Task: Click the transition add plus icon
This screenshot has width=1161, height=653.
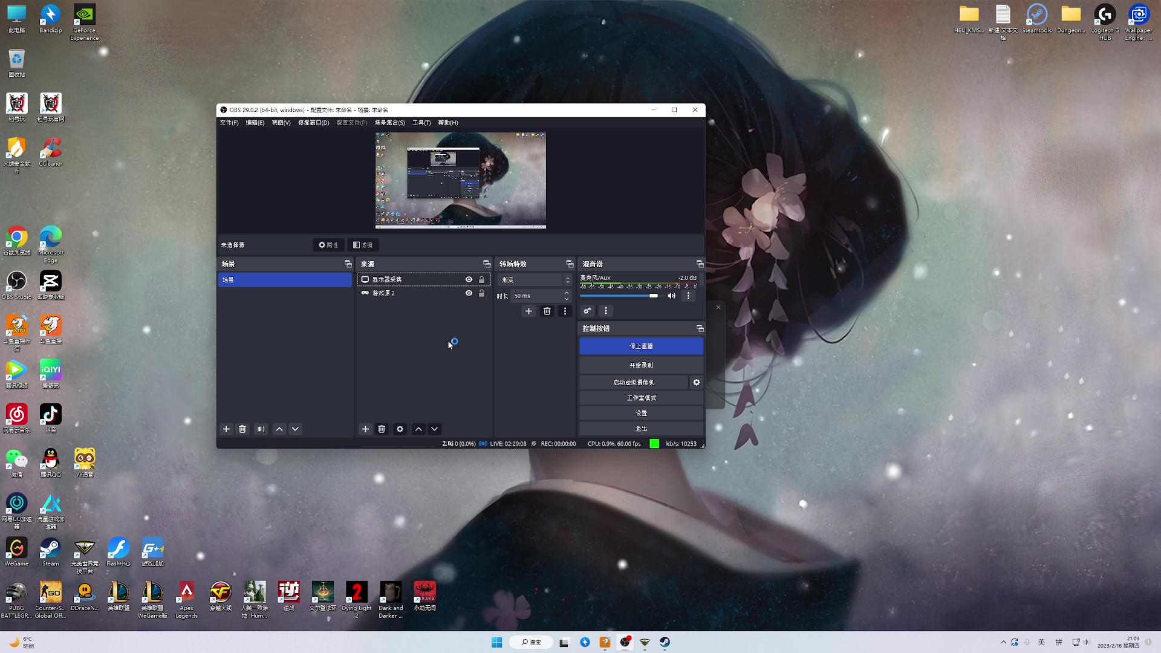Action: [x=528, y=311]
